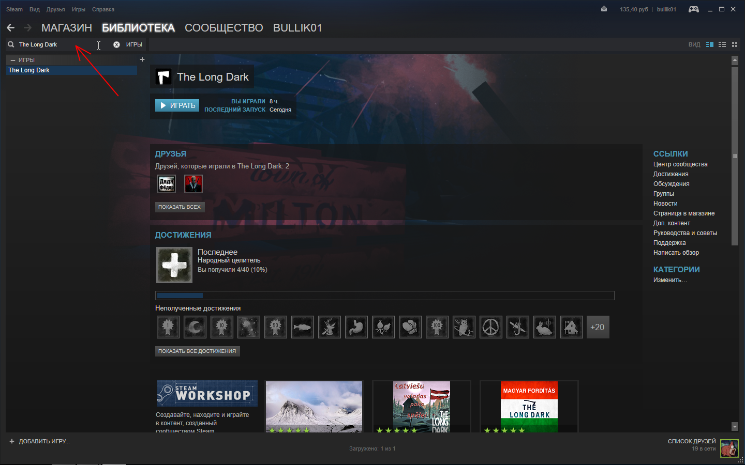Open the notifications envelope icon
Image resolution: width=745 pixels, height=465 pixels.
pos(604,9)
